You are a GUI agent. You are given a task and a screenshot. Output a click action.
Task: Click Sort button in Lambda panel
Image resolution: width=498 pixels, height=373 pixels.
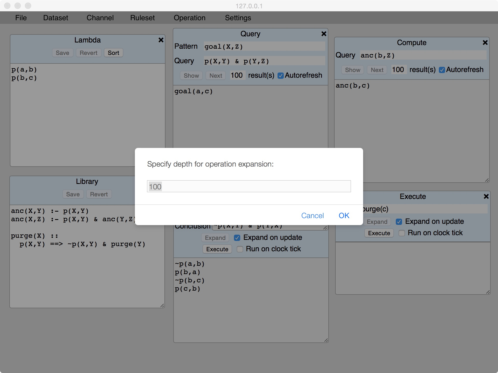(x=113, y=53)
